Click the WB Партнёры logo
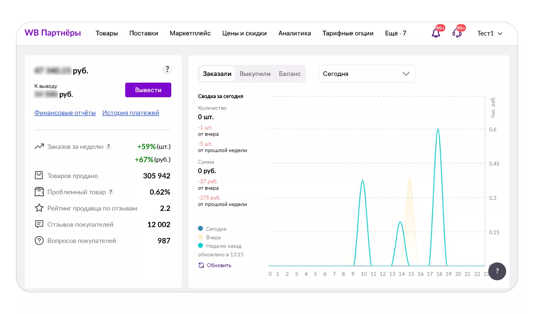Image resolution: width=534 pixels, height=314 pixels. coord(53,33)
